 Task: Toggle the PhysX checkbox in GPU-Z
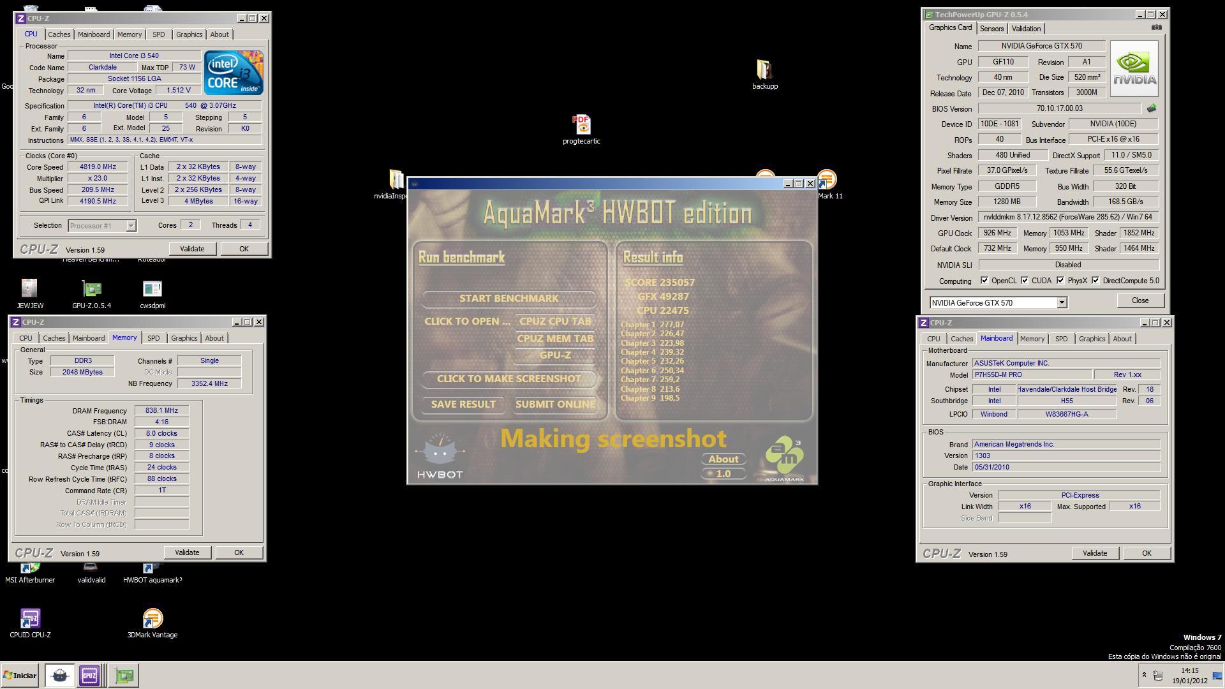1060,281
